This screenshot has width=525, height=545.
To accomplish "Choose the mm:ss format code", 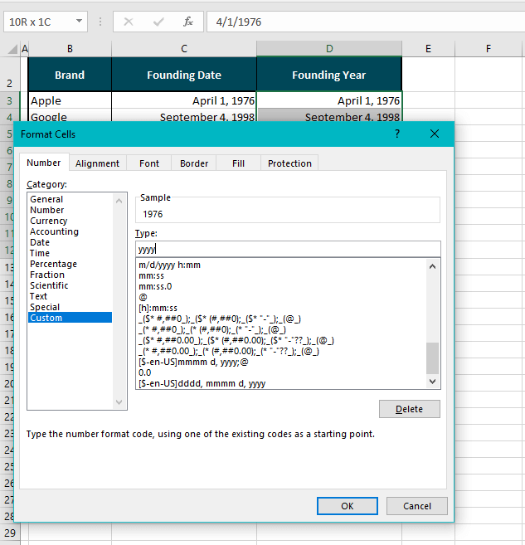I will coord(151,275).
